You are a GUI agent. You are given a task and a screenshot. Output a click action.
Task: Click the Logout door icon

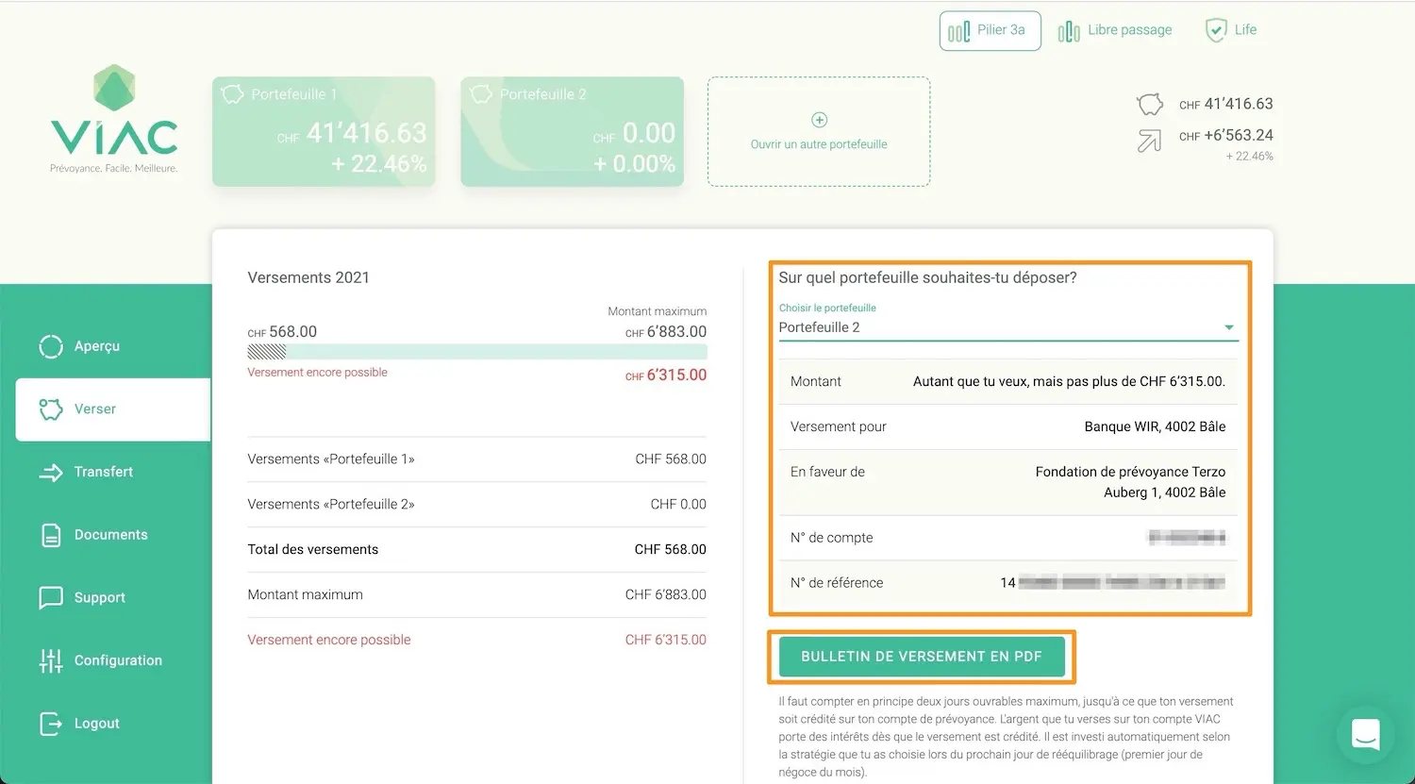pos(51,724)
